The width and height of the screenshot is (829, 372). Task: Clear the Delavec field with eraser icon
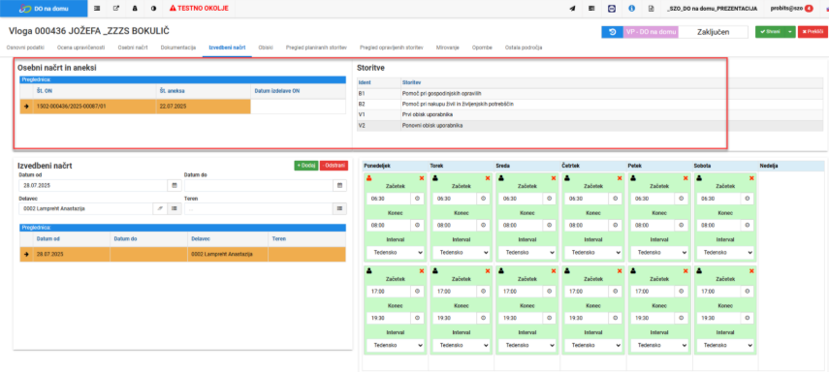tap(160, 208)
